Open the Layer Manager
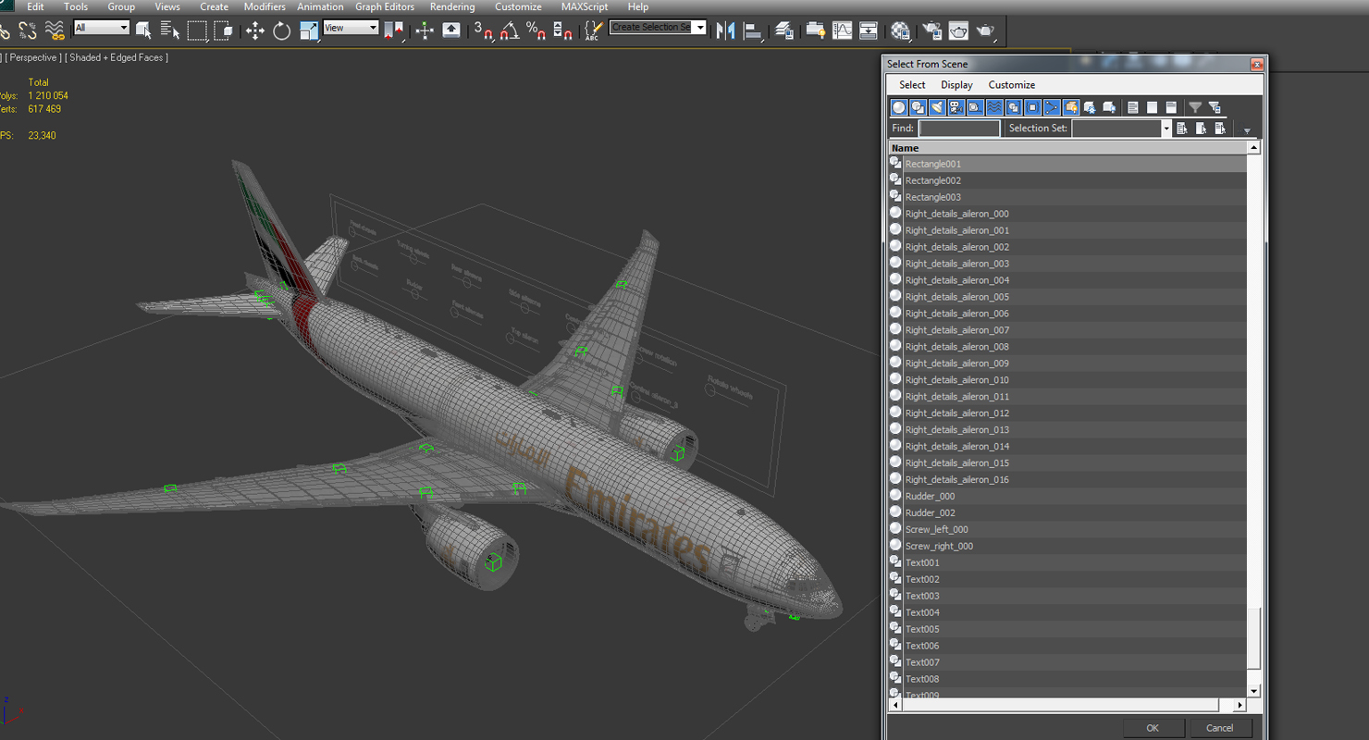 784,31
